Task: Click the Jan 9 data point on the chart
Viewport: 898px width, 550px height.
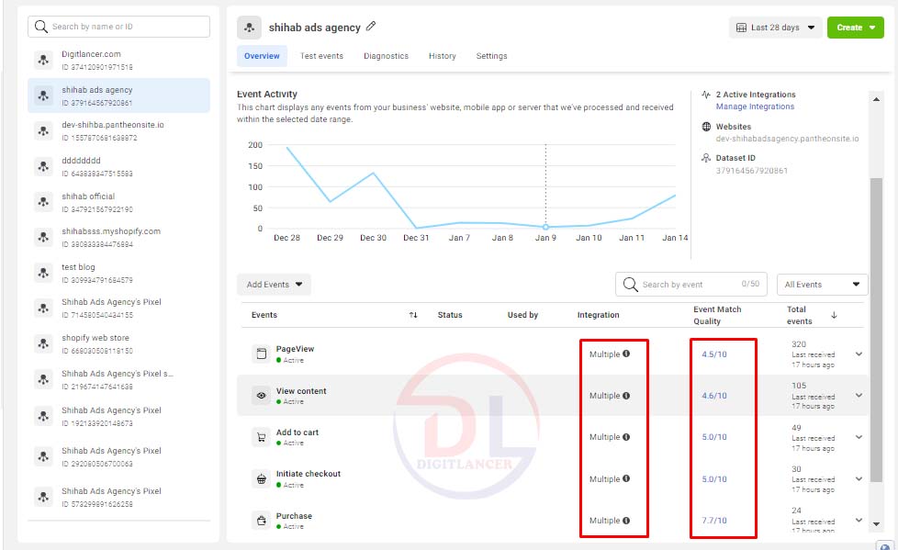Action: click(545, 227)
